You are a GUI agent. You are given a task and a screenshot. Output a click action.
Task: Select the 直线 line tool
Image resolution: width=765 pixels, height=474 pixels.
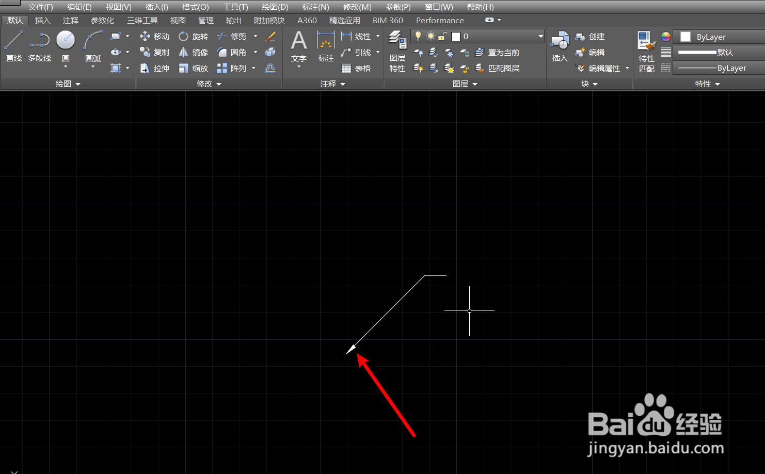(14, 46)
